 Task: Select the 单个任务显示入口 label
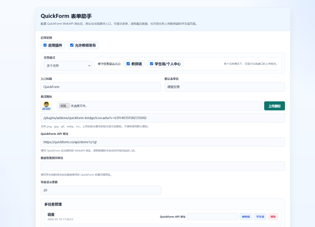pos(109,64)
